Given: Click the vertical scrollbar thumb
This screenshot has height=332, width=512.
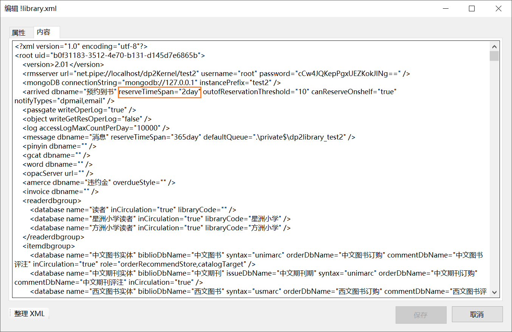Looking at the screenshot, I should (x=494, y=56).
